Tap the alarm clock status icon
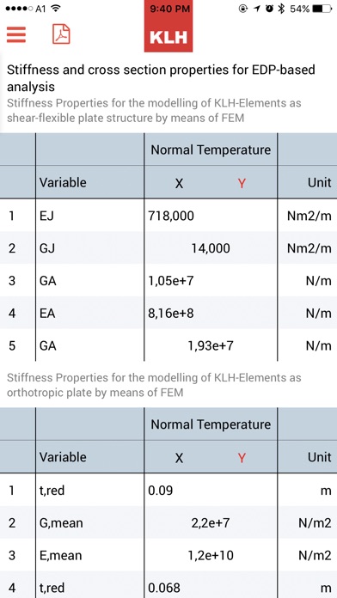Viewport: 337px width, 598px height. click(269, 9)
